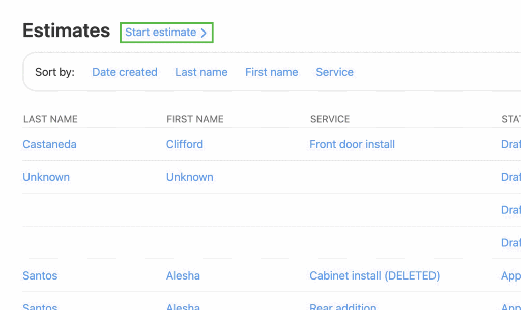This screenshot has height=310, width=521.
Task: Open the Front door install service
Action: tap(352, 144)
